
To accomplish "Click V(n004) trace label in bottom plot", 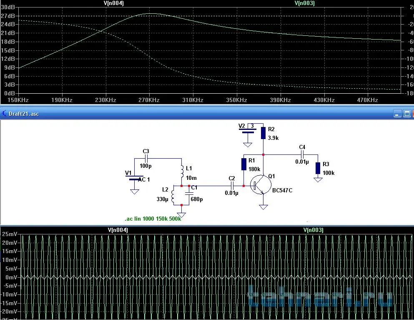I will click(x=118, y=230).
